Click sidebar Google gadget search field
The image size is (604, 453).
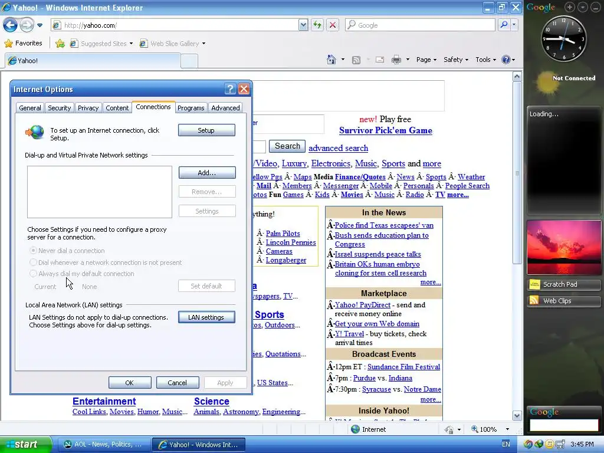coord(563,425)
